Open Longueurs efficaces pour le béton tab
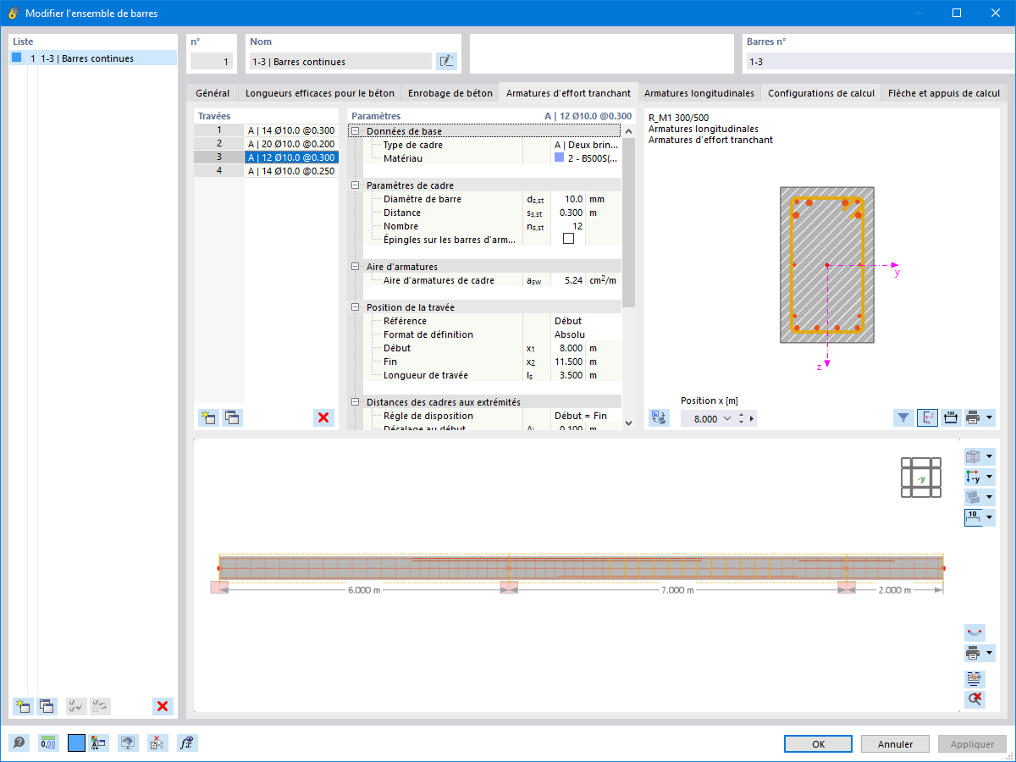This screenshot has height=762, width=1016. pos(319,93)
